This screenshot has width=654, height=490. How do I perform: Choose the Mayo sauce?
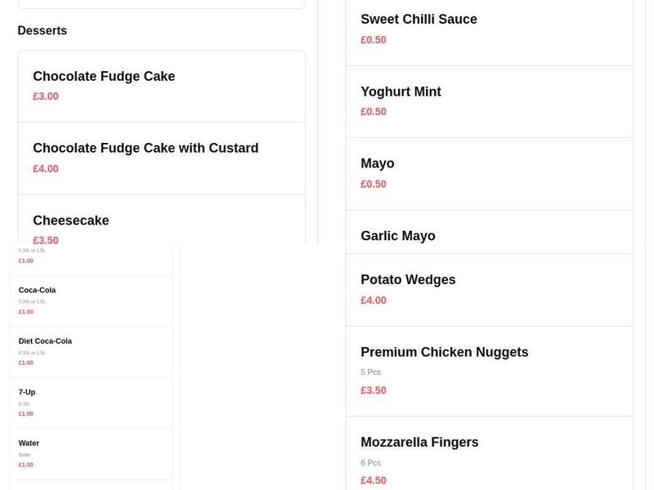[378, 163]
